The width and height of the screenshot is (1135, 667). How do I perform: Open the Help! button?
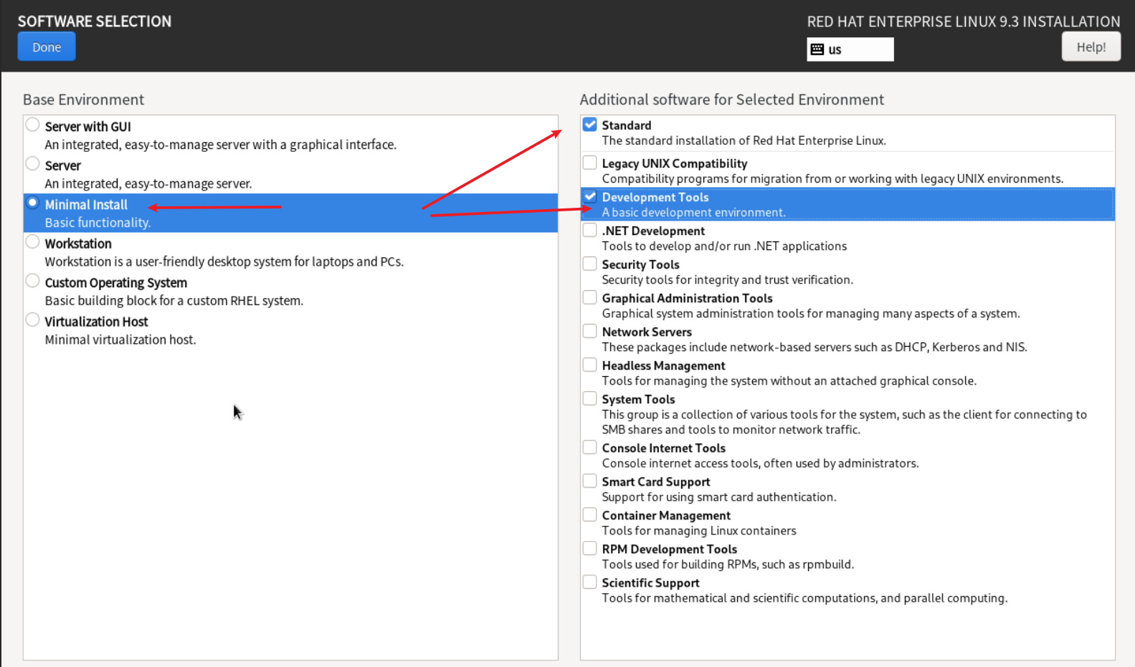[x=1091, y=47]
